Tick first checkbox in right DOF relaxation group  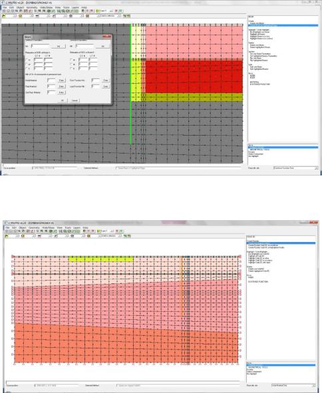point(71,60)
